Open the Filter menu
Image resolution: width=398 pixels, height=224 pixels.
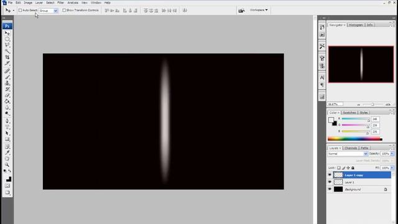click(x=60, y=2)
